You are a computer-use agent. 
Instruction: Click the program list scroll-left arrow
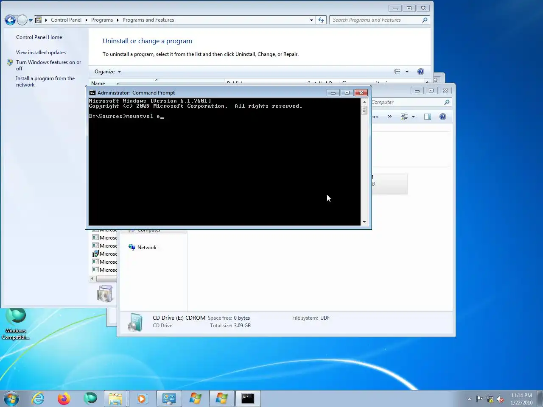(92, 279)
